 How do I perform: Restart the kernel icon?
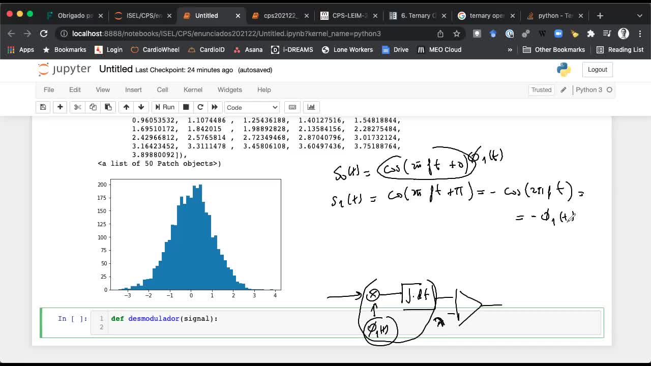(200, 107)
